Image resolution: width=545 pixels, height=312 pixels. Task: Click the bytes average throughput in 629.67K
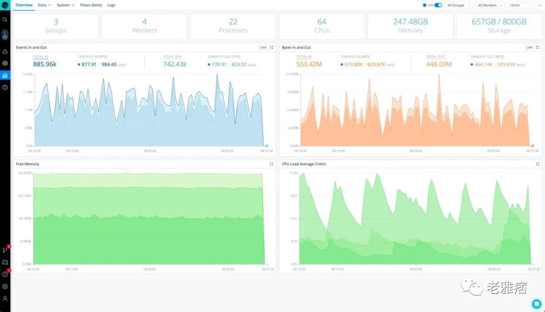[376, 65]
